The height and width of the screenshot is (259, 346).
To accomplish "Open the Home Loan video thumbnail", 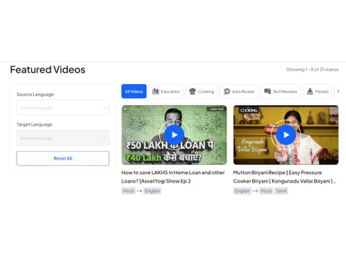I will point(174,135).
